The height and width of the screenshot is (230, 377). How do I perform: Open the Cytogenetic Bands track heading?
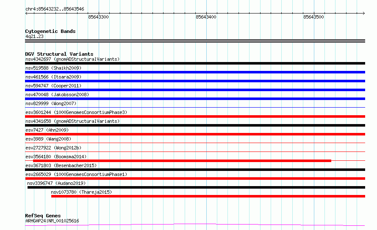[x=50, y=31]
